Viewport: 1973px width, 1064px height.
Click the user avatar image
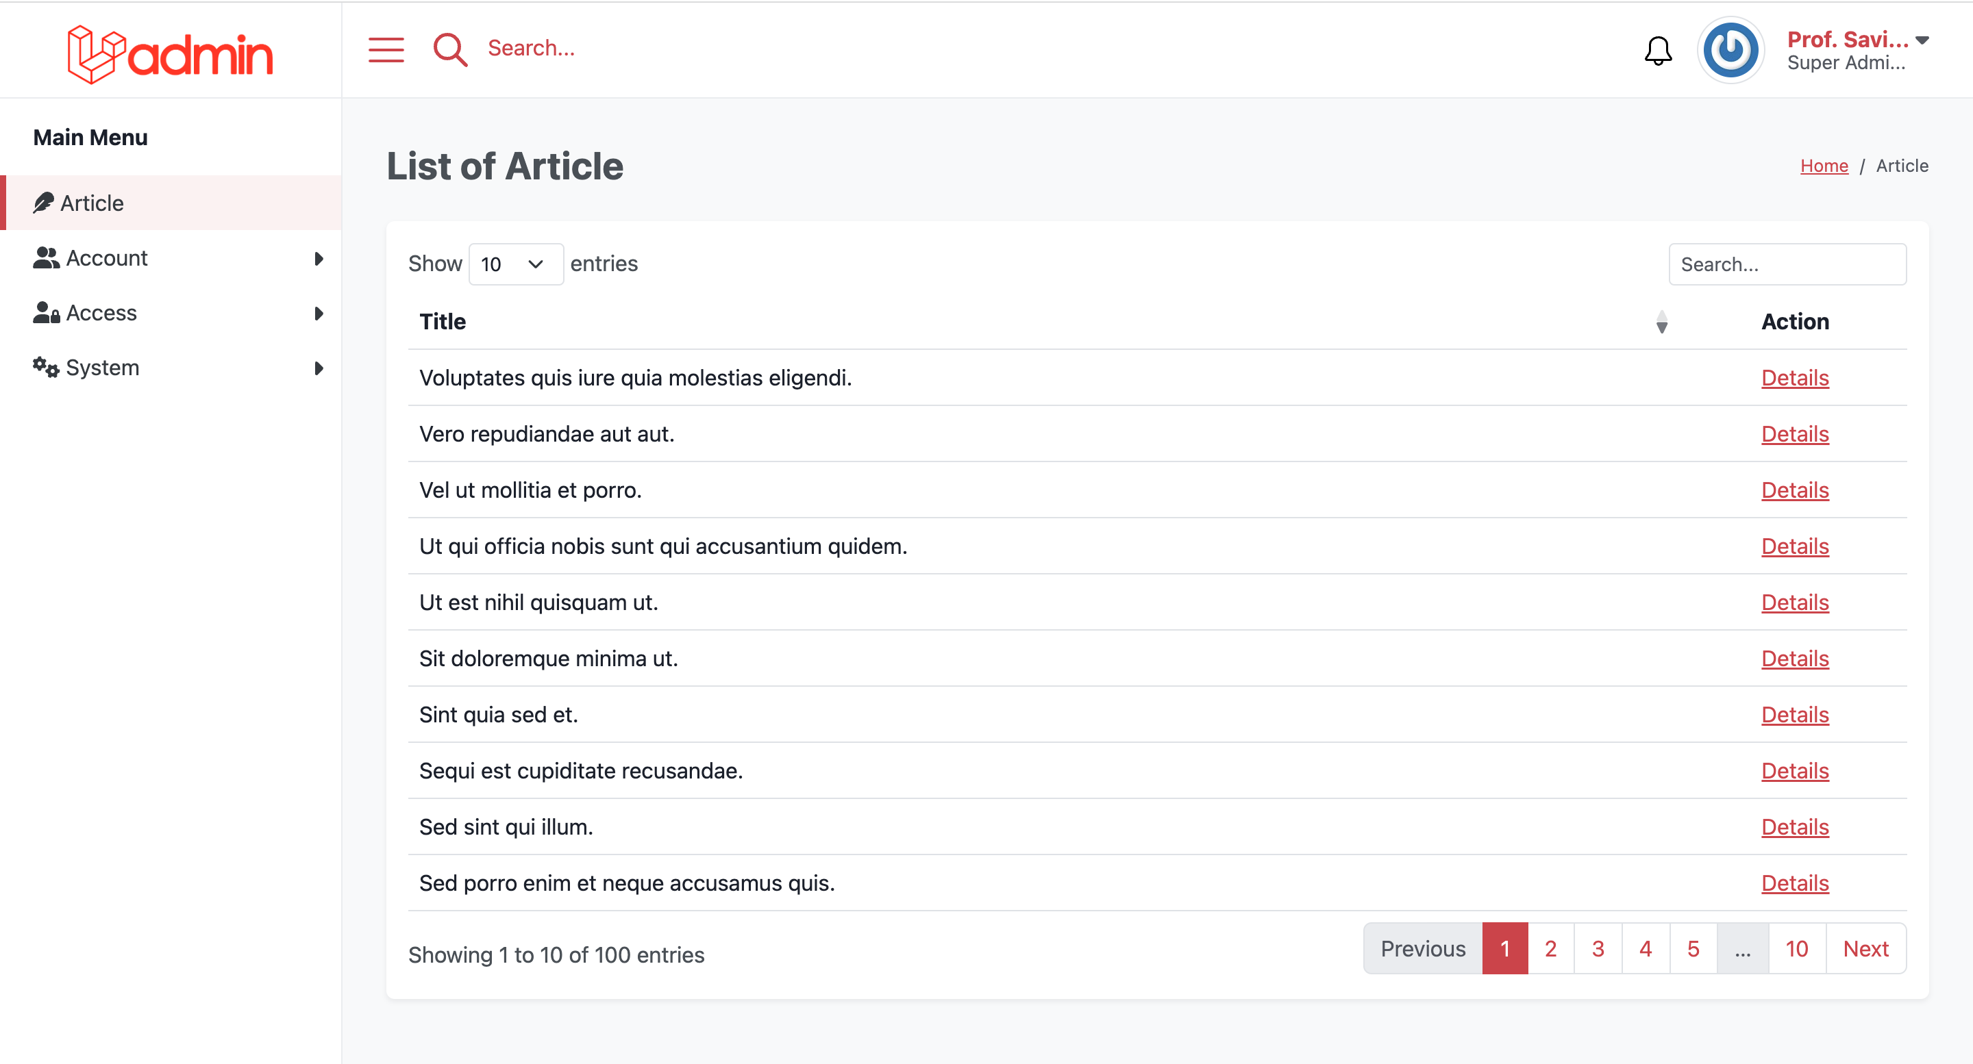(1730, 51)
